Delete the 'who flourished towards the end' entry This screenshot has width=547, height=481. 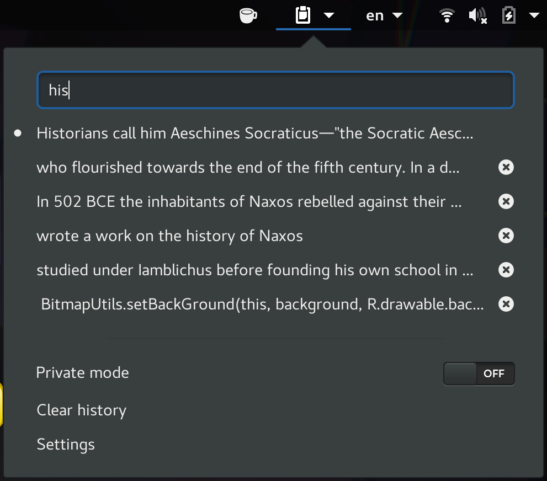506,167
